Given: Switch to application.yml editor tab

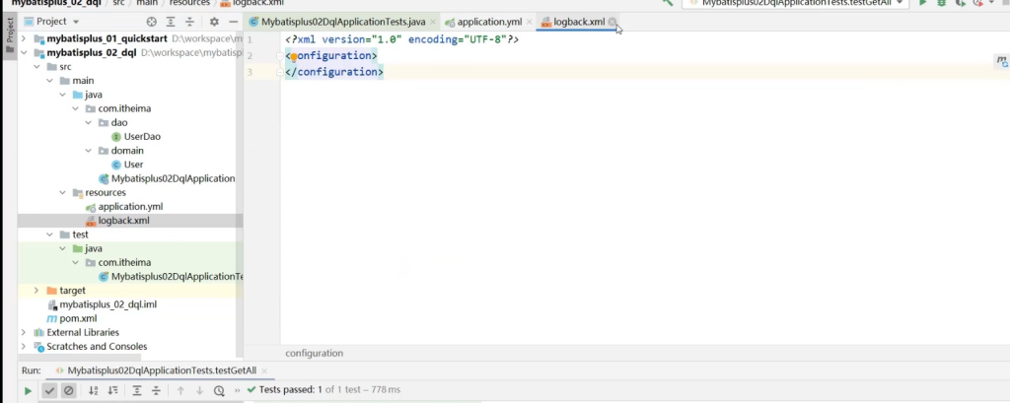Looking at the screenshot, I should [488, 22].
